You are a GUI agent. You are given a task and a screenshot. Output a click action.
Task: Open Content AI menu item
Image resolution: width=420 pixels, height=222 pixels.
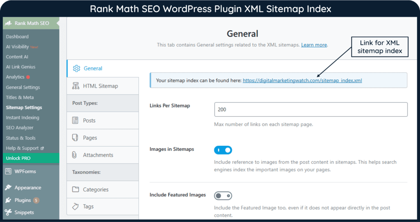[17, 57]
